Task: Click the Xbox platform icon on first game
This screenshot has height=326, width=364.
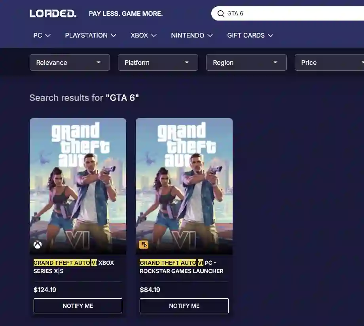Action: point(38,245)
